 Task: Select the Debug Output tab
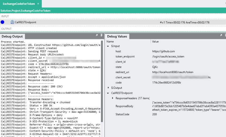[12, 36]
